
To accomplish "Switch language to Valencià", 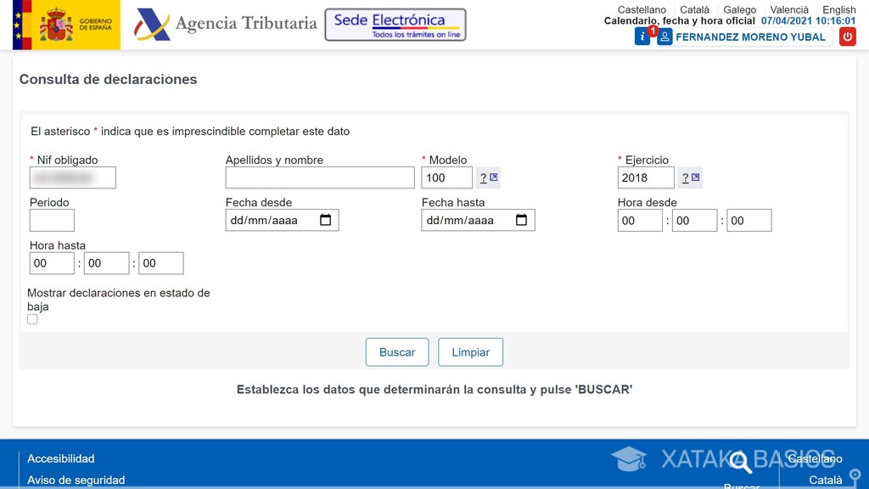I will [789, 9].
